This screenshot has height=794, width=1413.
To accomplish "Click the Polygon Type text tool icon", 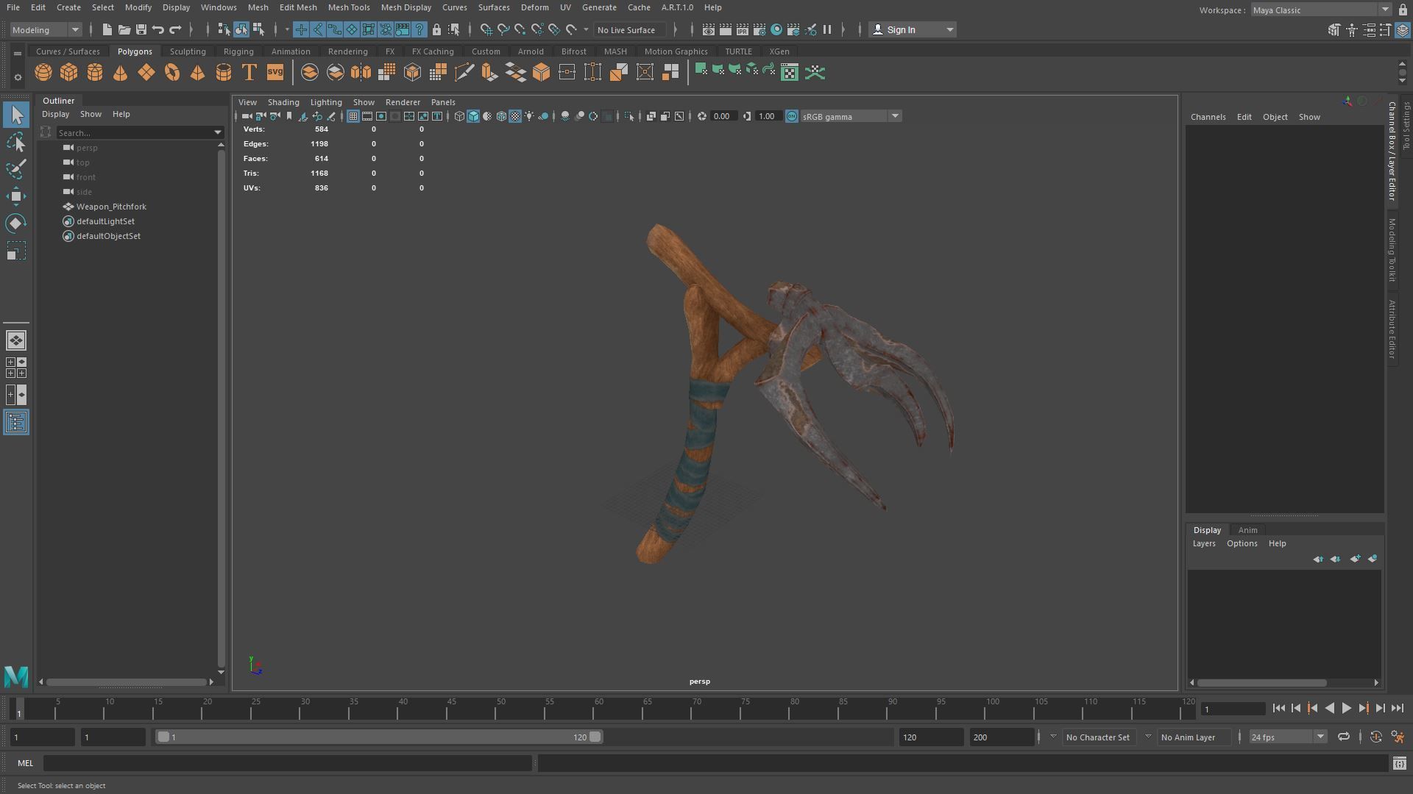I will tap(249, 72).
